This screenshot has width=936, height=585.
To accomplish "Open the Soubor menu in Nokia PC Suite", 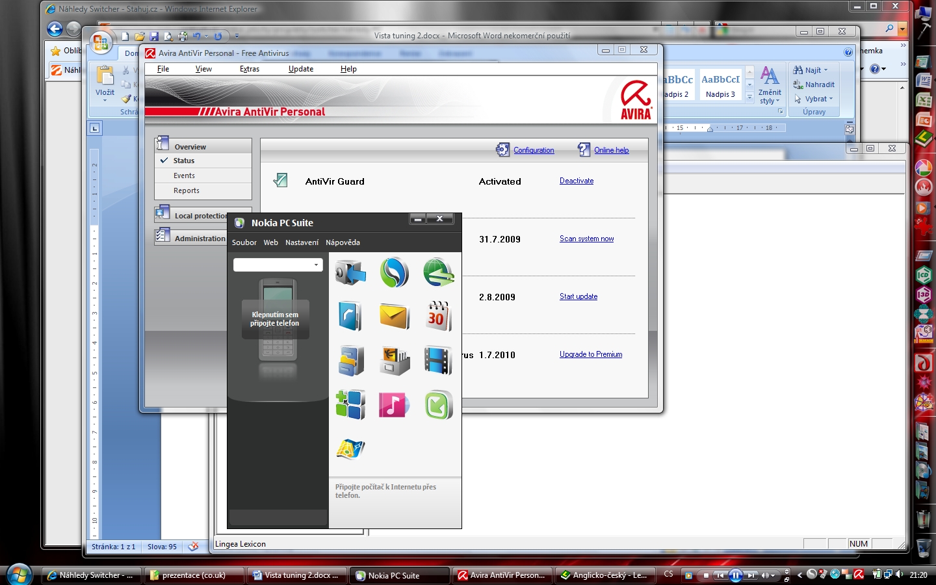I will (x=244, y=242).
